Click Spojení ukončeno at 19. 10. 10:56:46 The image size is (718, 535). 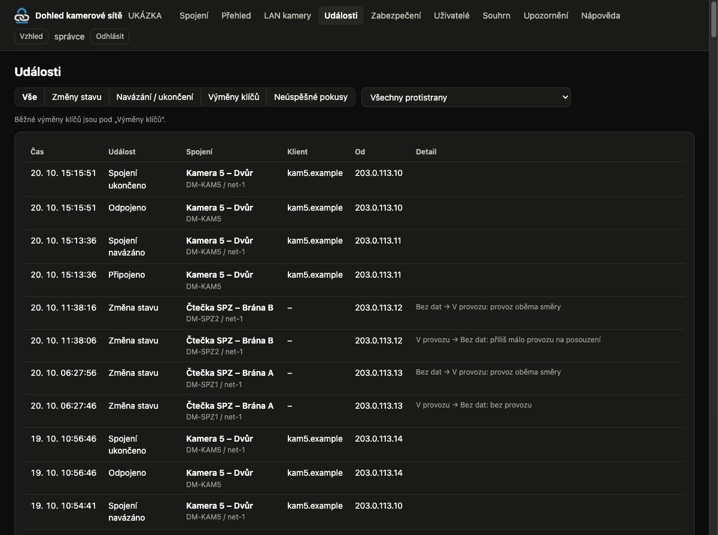127,445
